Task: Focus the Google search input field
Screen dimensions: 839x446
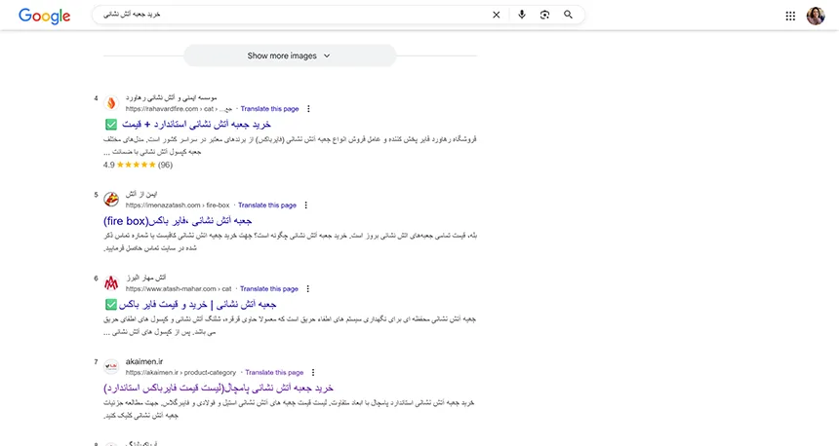Action: pos(293,15)
